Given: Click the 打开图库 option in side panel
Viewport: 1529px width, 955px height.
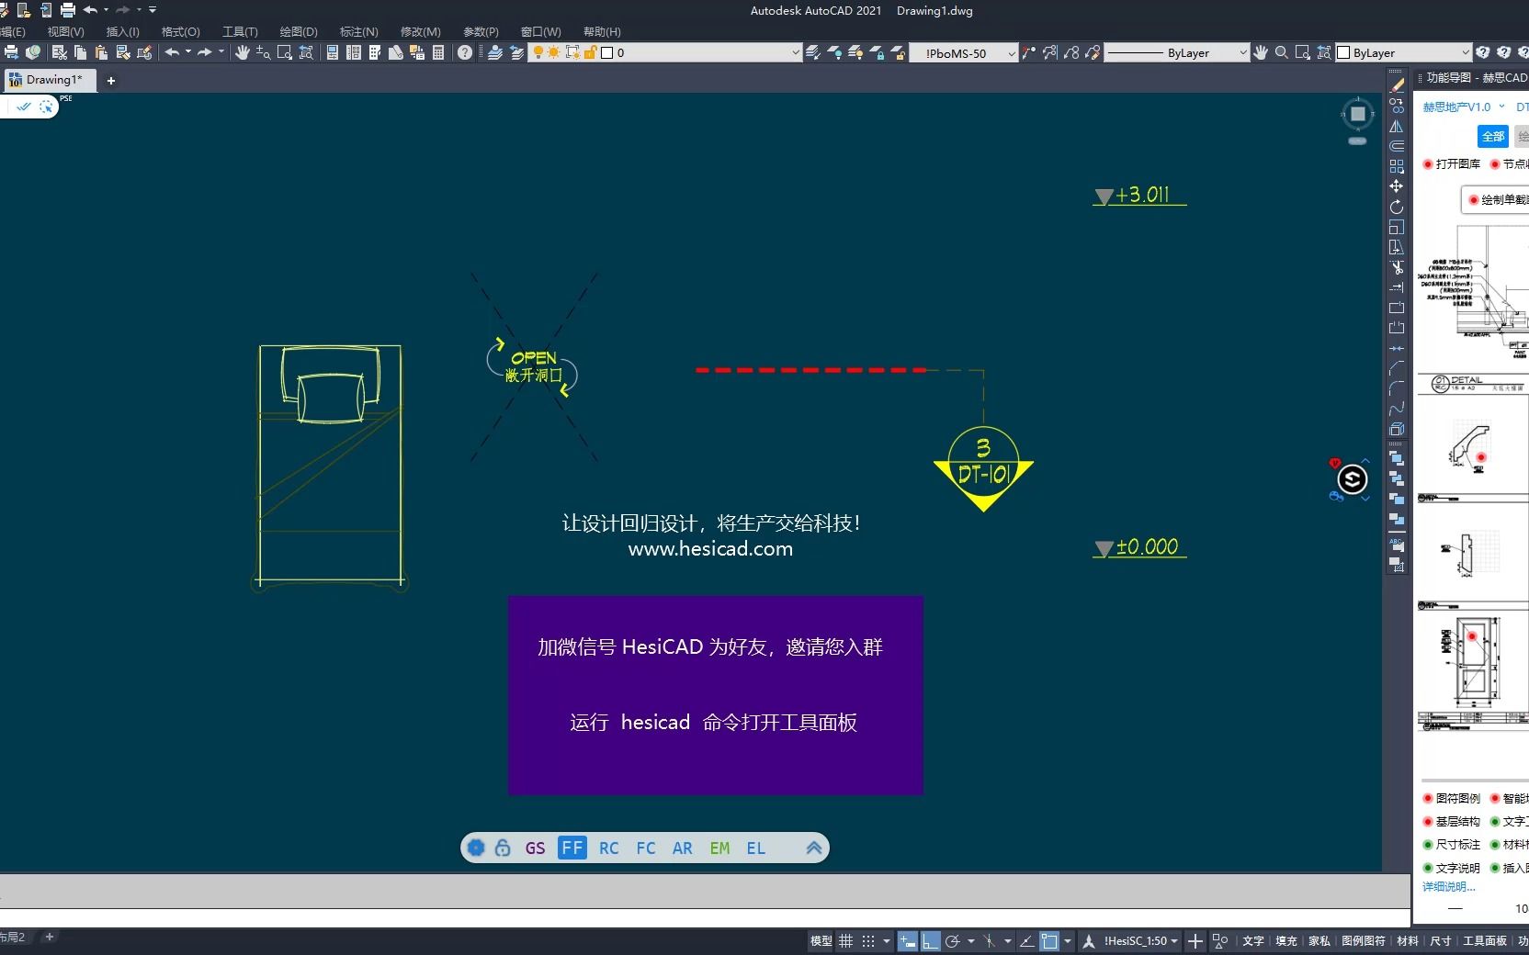Looking at the screenshot, I should pos(1452,163).
